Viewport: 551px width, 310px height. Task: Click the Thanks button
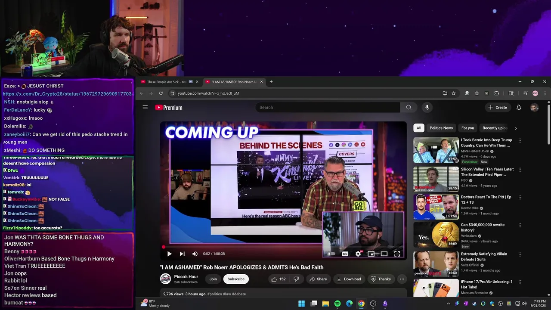381,279
